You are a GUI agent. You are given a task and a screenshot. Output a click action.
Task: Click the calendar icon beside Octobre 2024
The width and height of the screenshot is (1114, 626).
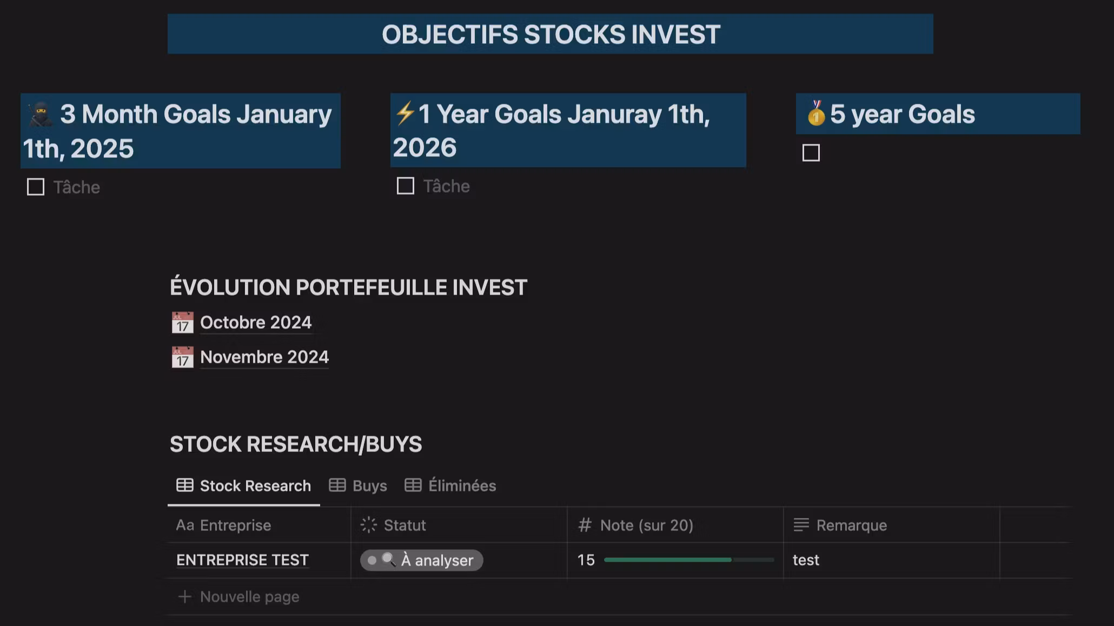coord(182,323)
